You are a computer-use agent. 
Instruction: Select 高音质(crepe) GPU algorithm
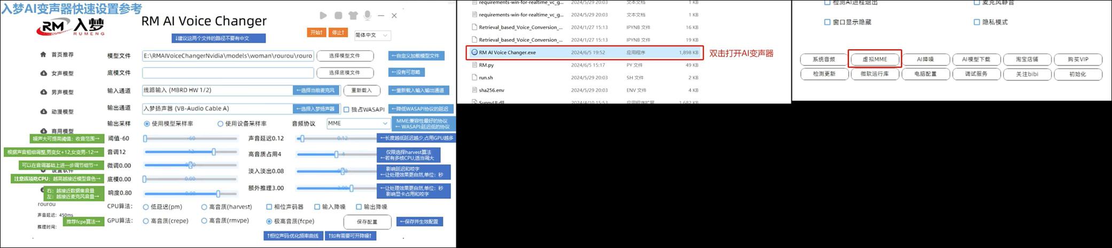point(146,221)
